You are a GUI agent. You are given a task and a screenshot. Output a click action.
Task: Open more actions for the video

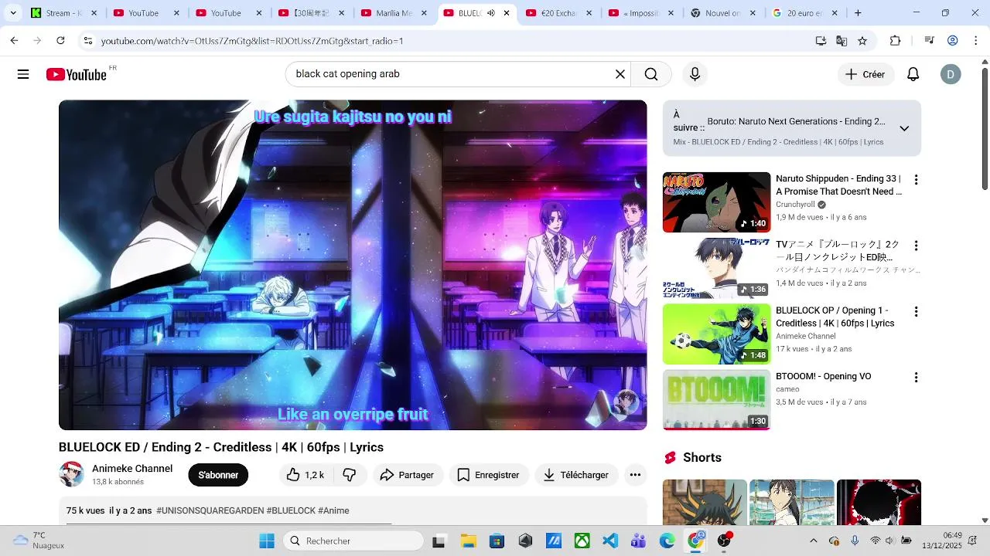pos(635,475)
